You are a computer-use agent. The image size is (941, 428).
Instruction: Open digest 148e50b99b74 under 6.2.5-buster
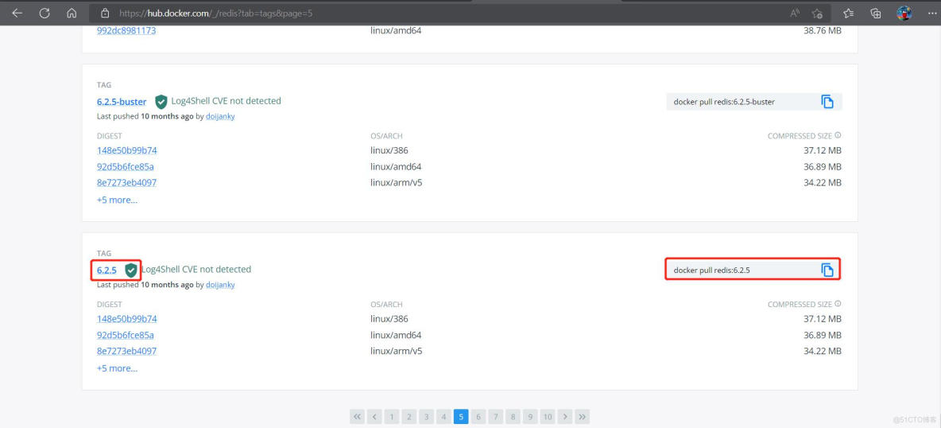tap(126, 150)
